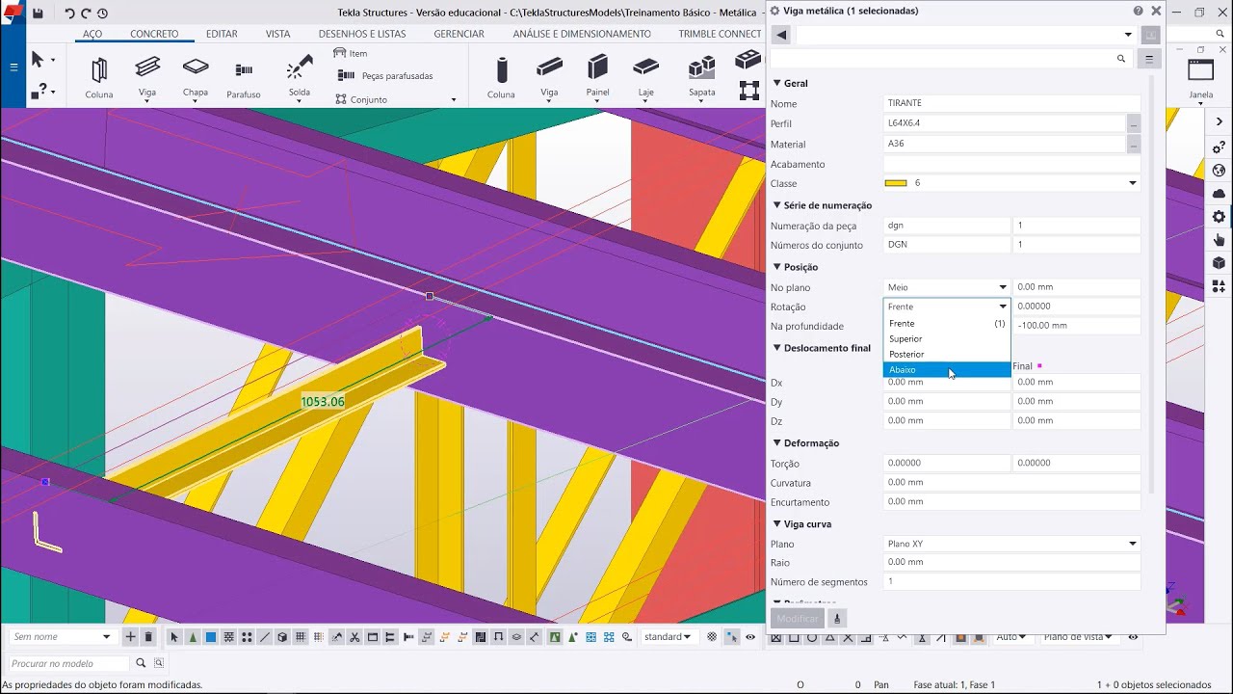Open help in the Viga metálica panel

[x=1138, y=11]
